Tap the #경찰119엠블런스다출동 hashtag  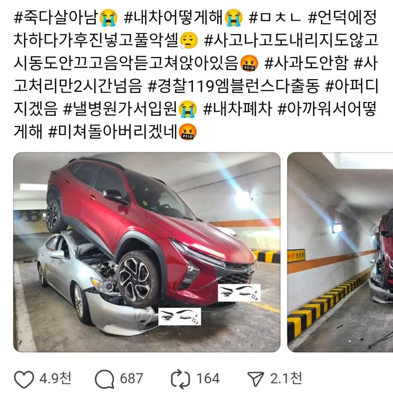234,86
